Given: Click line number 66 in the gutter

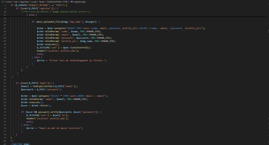Looking at the screenshot, I should [x=5, y=96].
